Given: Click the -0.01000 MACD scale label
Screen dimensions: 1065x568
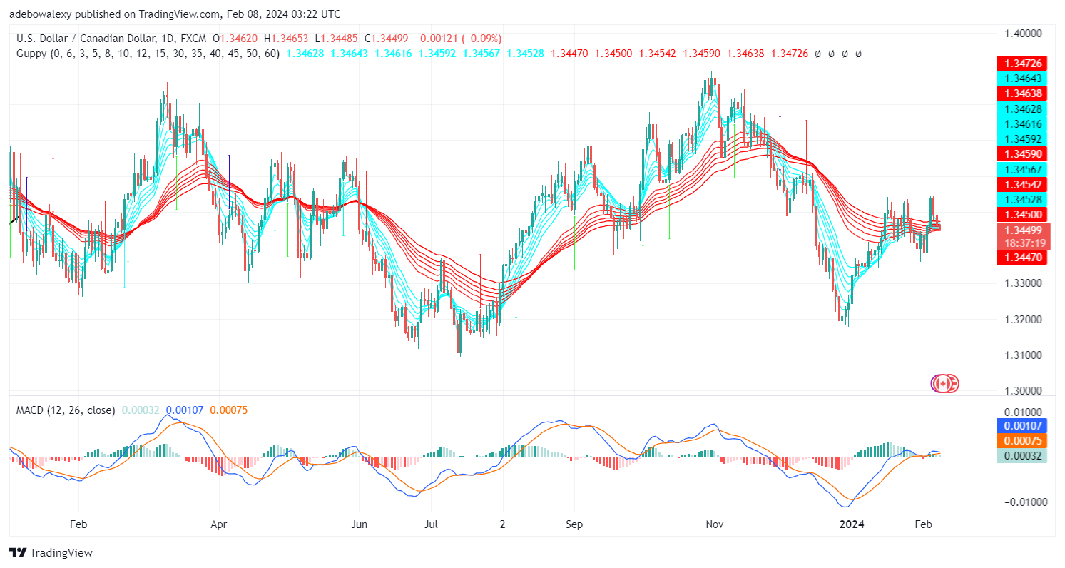Looking at the screenshot, I should (x=1022, y=502).
